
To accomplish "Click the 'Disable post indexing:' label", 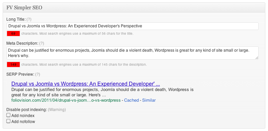I will 27,110.
